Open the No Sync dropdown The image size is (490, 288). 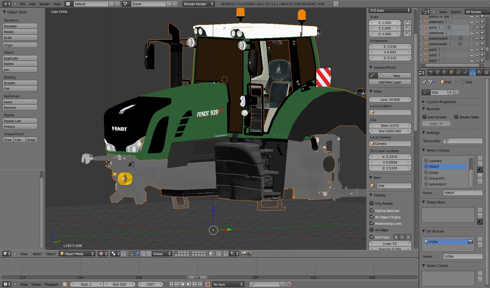pyautogui.click(x=228, y=284)
